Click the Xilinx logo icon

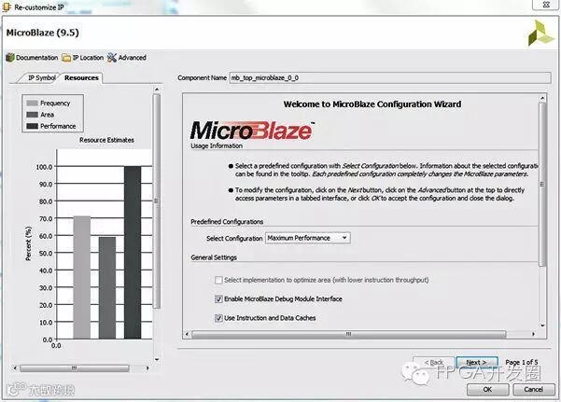coord(541,34)
